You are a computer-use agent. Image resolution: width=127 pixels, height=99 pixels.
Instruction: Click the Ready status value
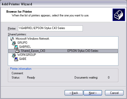coord(31,78)
